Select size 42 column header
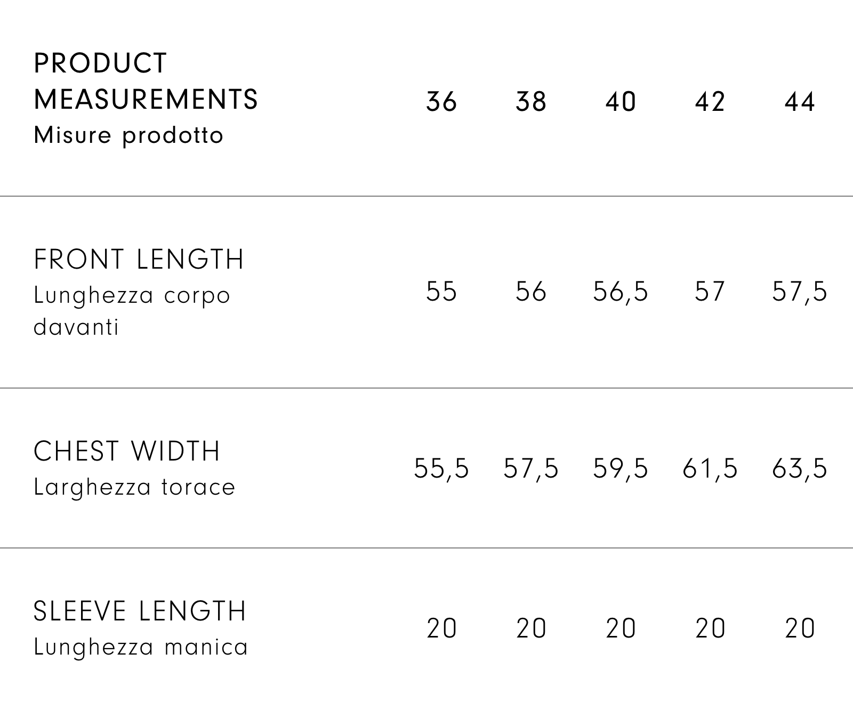This screenshot has width=853, height=710. [x=710, y=101]
